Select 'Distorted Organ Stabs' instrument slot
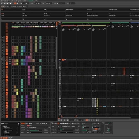Screen dimensions: 139x139 point(93,15)
